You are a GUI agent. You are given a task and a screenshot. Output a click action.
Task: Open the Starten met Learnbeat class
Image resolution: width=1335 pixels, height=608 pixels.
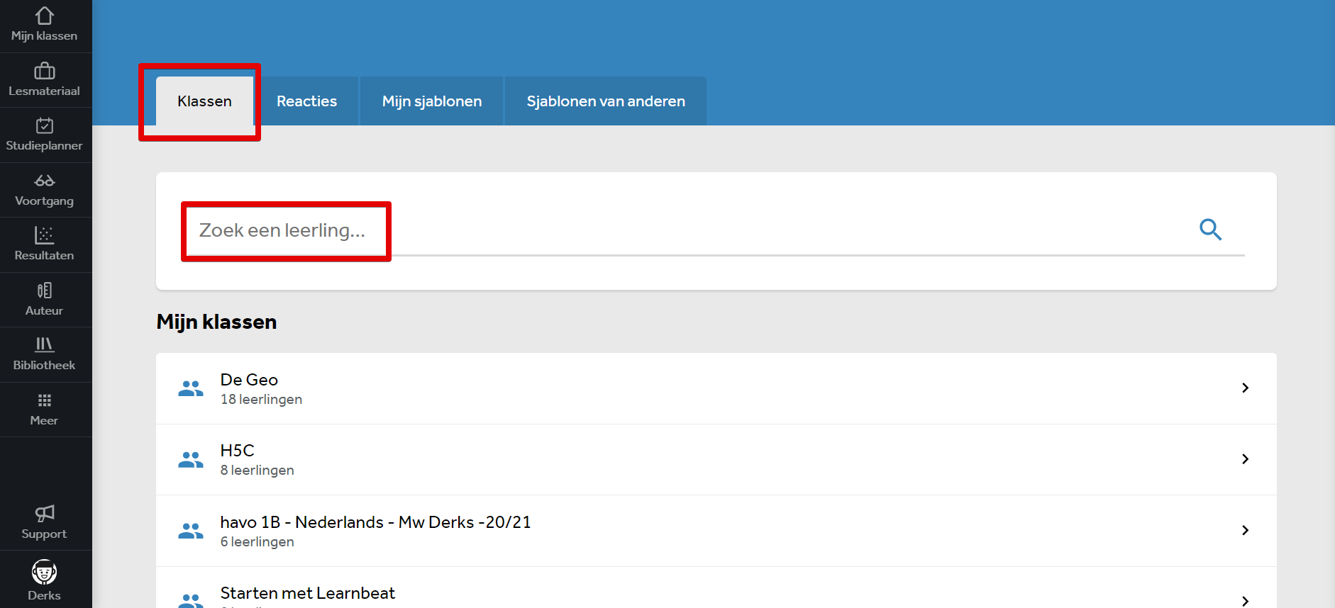coord(716,587)
